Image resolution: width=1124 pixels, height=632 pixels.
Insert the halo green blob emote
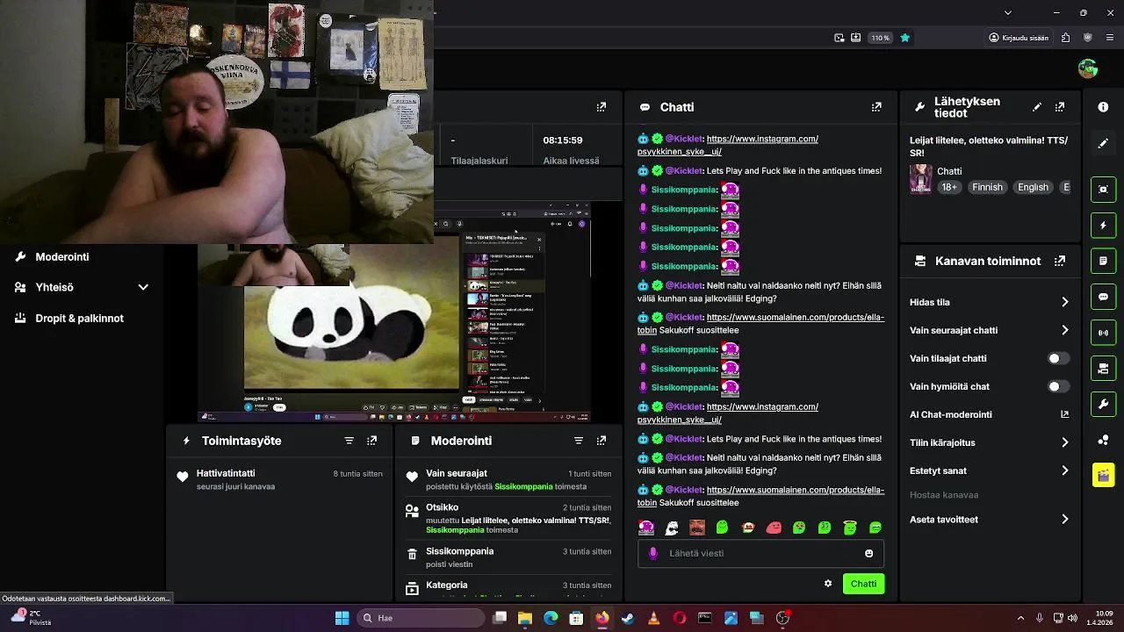pyautogui.click(x=850, y=528)
